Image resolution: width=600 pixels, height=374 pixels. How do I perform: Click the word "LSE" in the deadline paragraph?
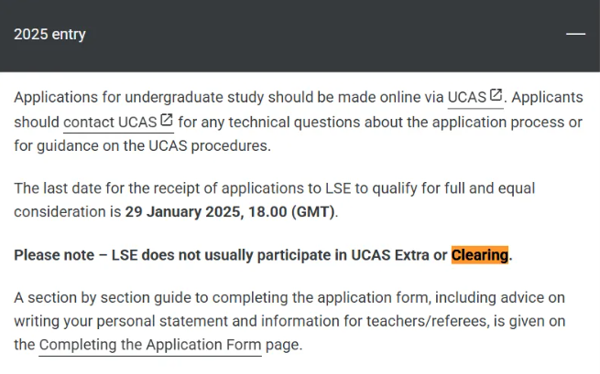[338, 188]
